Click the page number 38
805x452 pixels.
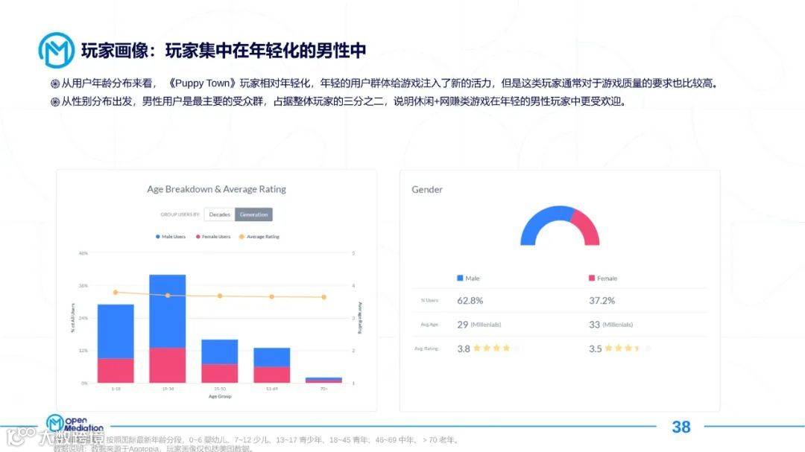[681, 427]
